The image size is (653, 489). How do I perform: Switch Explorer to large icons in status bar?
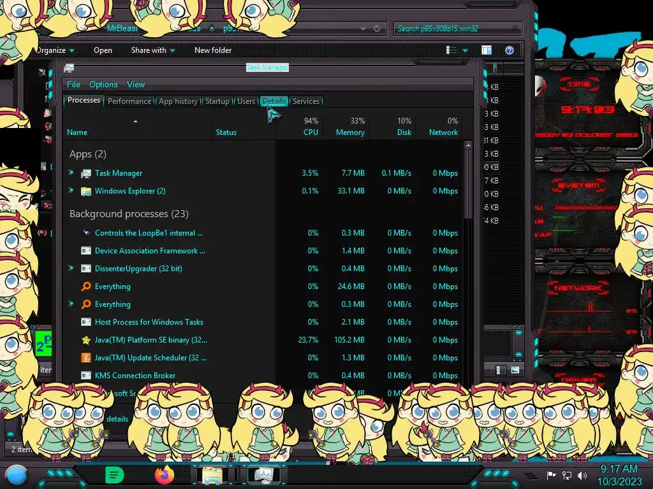tap(515, 370)
